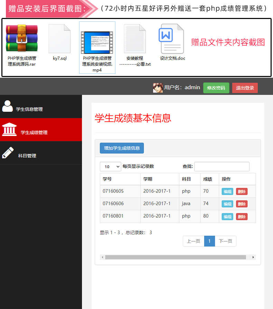Select the ky7.sql file icon
Viewport: 273px width, 309px height.
click(59, 39)
